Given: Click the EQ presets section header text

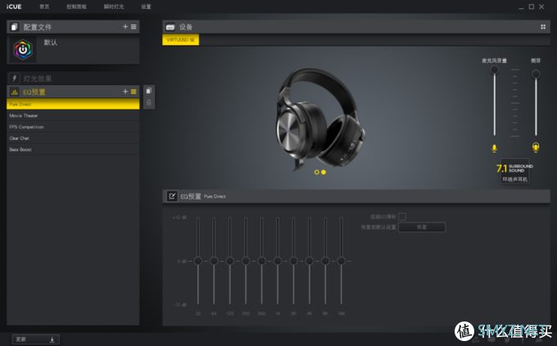Looking at the screenshot, I should 34,92.
